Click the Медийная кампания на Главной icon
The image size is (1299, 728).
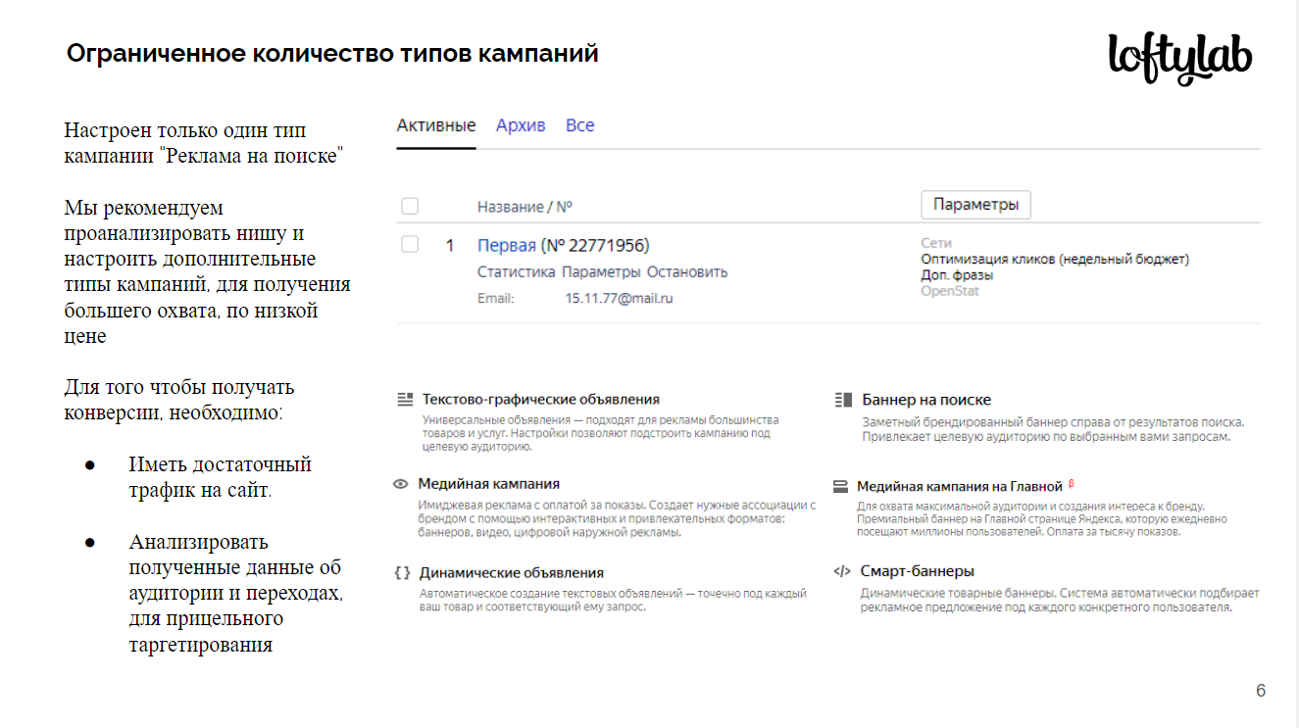pyautogui.click(x=840, y=486)
